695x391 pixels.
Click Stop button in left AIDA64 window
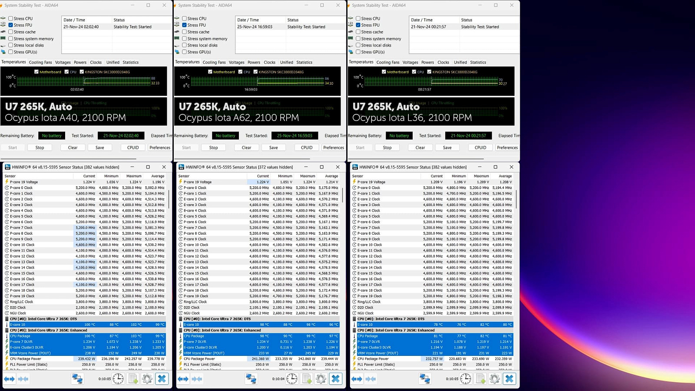40,148
